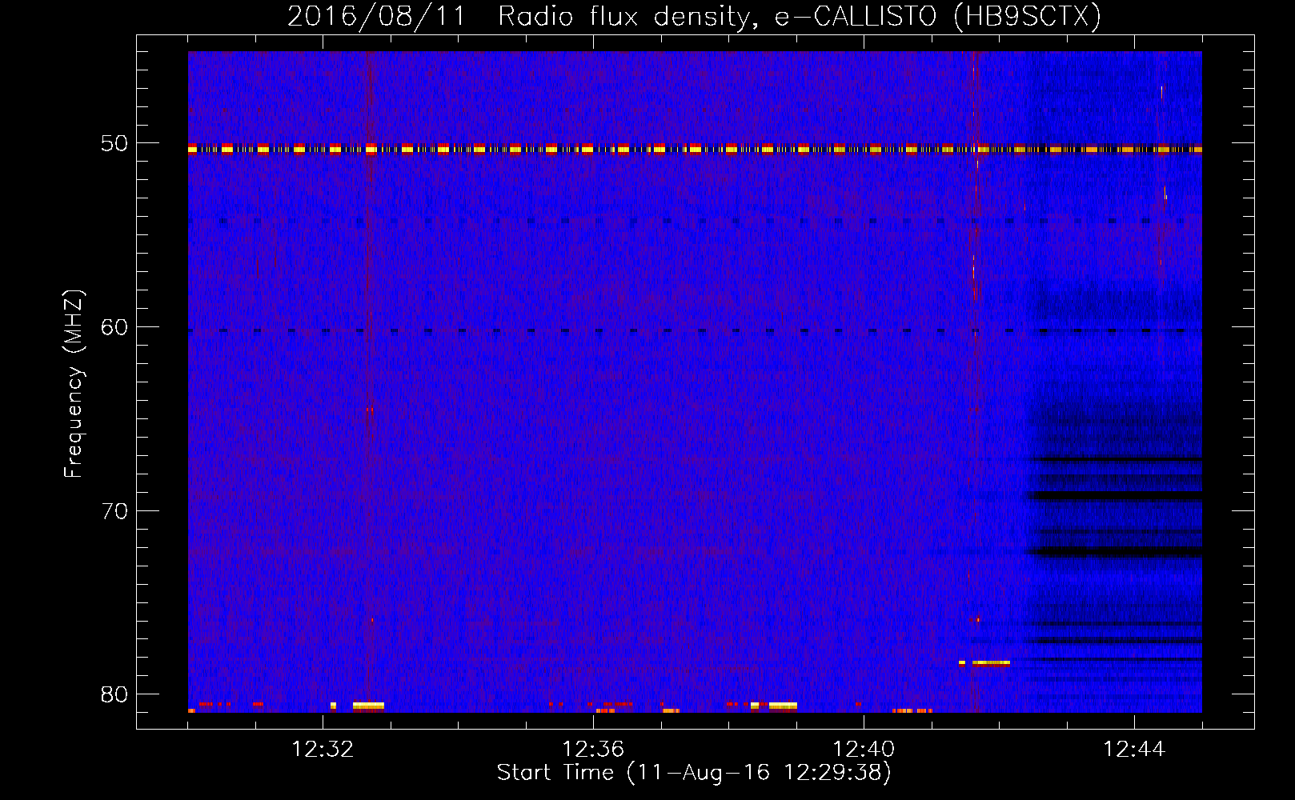Click the '12:32' time tick label
The width and height of the screenshot is (1295, 800).
[323, 749]
